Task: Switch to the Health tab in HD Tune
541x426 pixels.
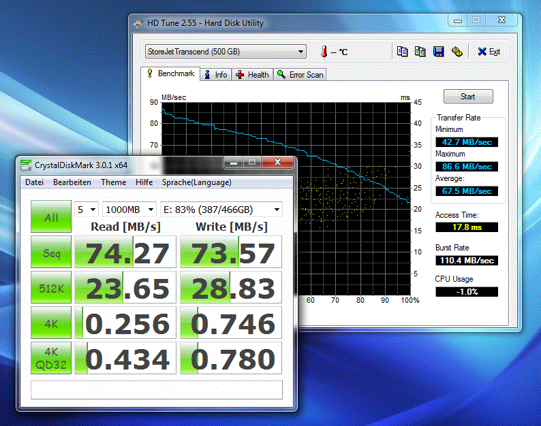Action: (253, 74)
